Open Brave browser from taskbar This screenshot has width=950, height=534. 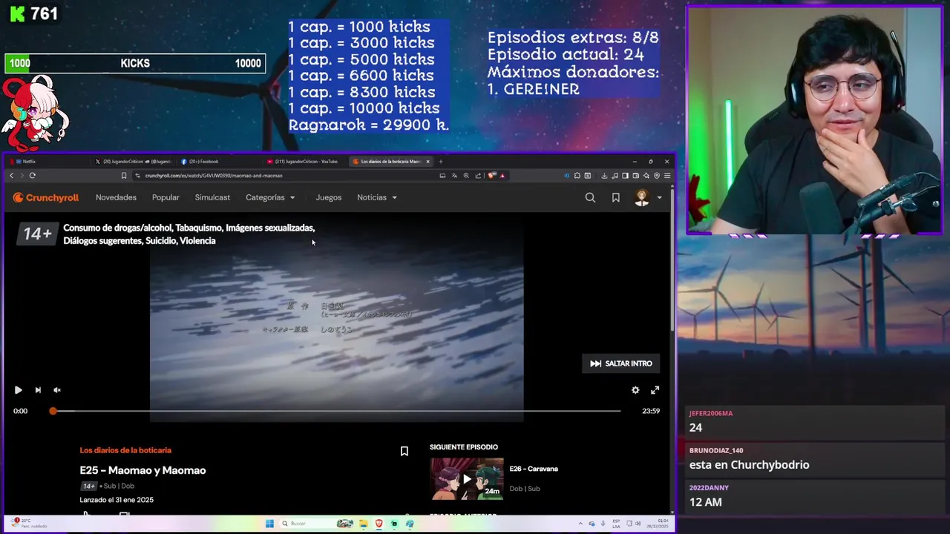[379, 524]
